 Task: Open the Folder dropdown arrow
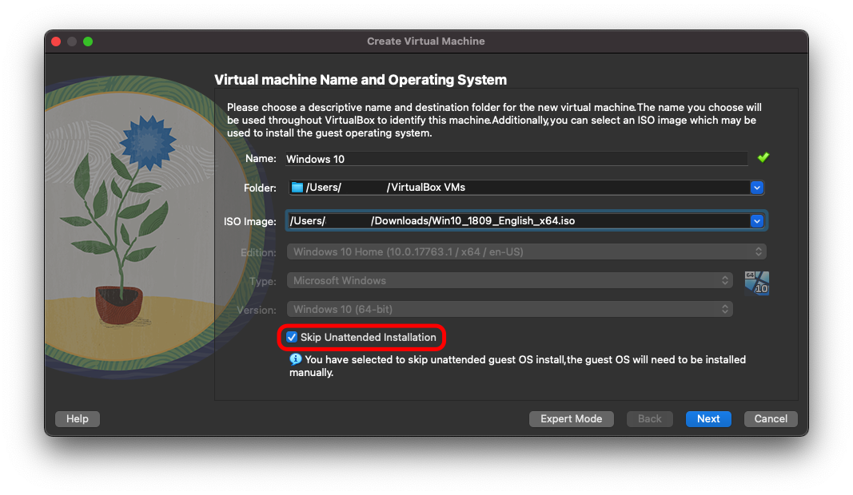(756, 188)
